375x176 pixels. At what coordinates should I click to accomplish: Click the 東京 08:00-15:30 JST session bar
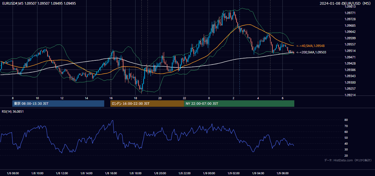tap(58, 104)
